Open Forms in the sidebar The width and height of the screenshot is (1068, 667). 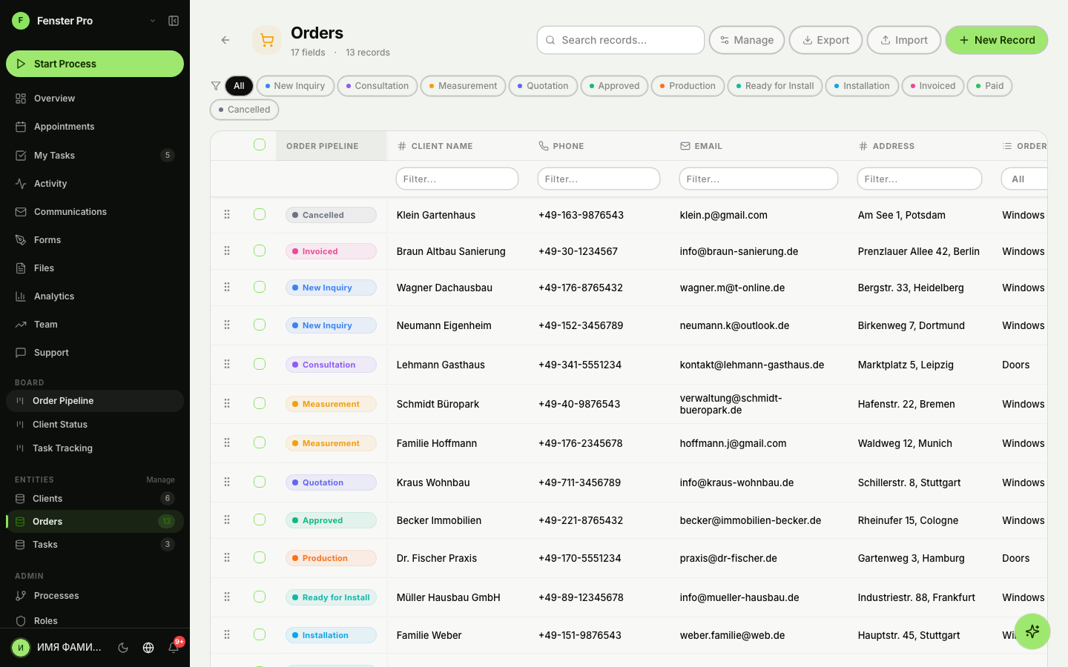(x=95, y=239)
